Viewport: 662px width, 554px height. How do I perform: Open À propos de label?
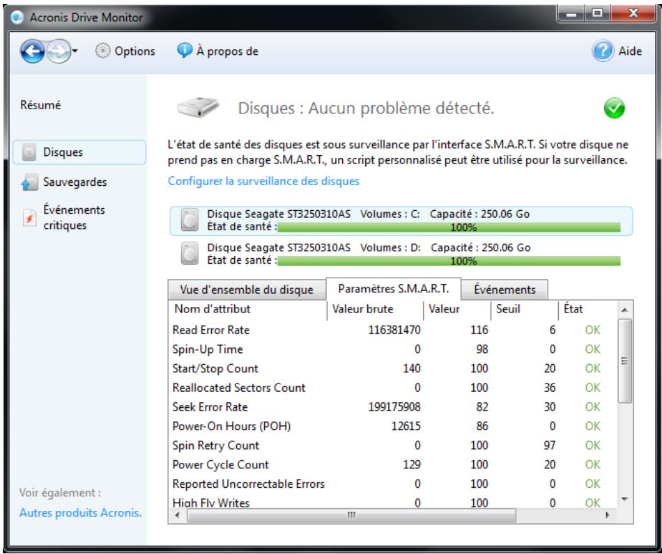tap(227, 51)
